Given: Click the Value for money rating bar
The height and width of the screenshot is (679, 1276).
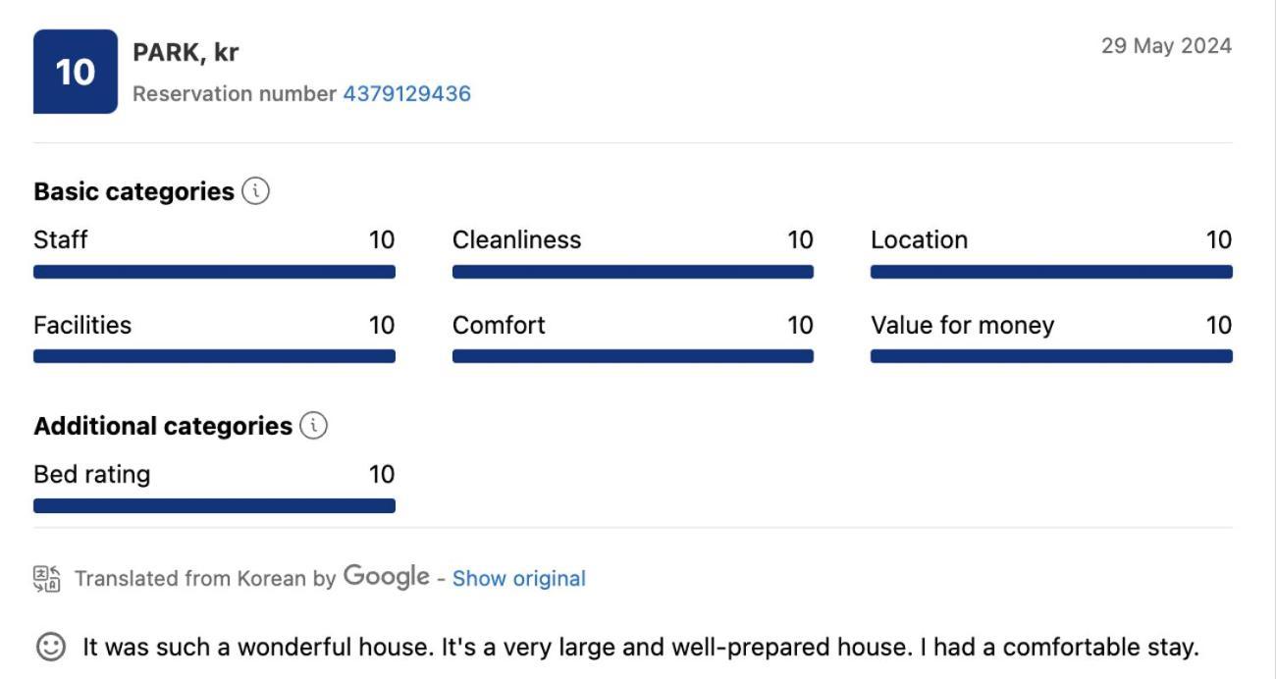Looking at the screenshot, I should [x=1051, y=356].
